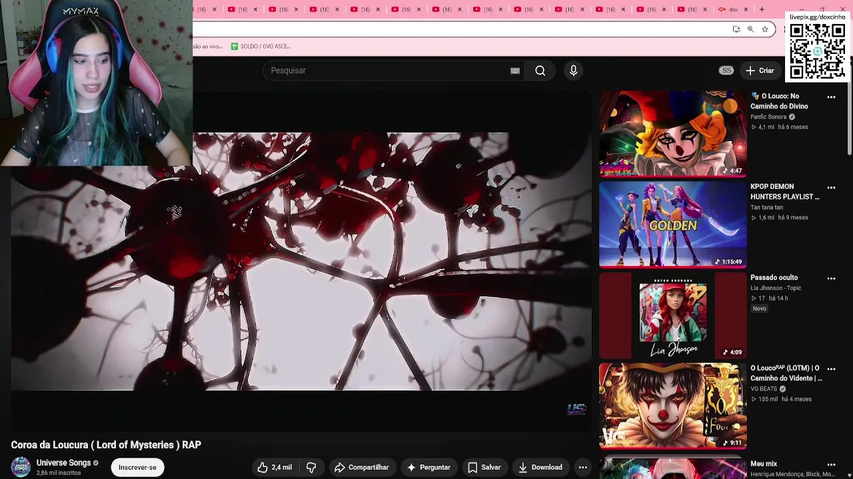Viewport: 853px width, 479px height.
Task: Open the O Louco: No Caminho do Divino thumbnail
Action: point(672,134)
